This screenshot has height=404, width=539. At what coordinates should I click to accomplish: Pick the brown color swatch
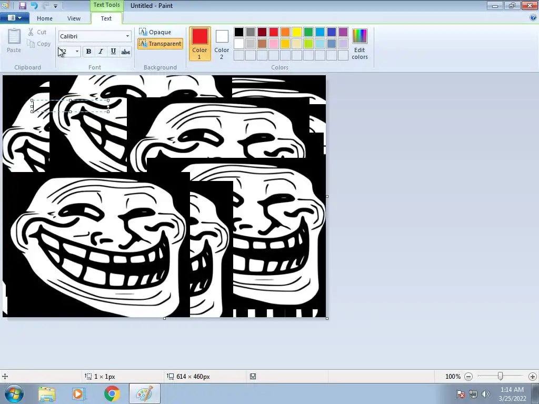pyautogui.click(x=262, y=44)
